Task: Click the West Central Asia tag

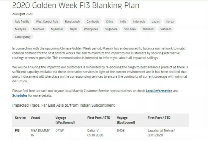Action: (47, 21)
